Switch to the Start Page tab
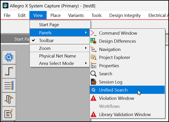 (19, 39)
